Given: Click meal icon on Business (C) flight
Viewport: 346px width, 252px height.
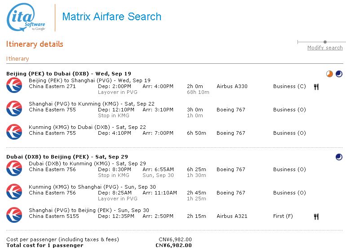Looking at the screenshot, I should (x=316, y=87).
